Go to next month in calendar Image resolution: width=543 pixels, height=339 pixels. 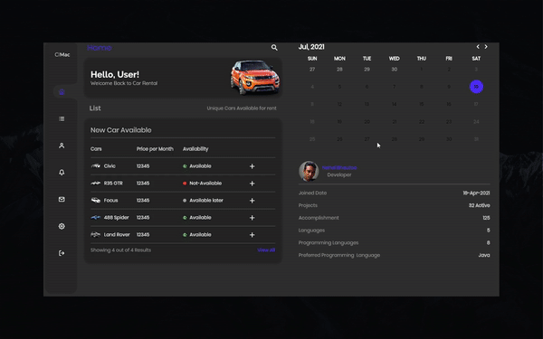click(486, 47)
